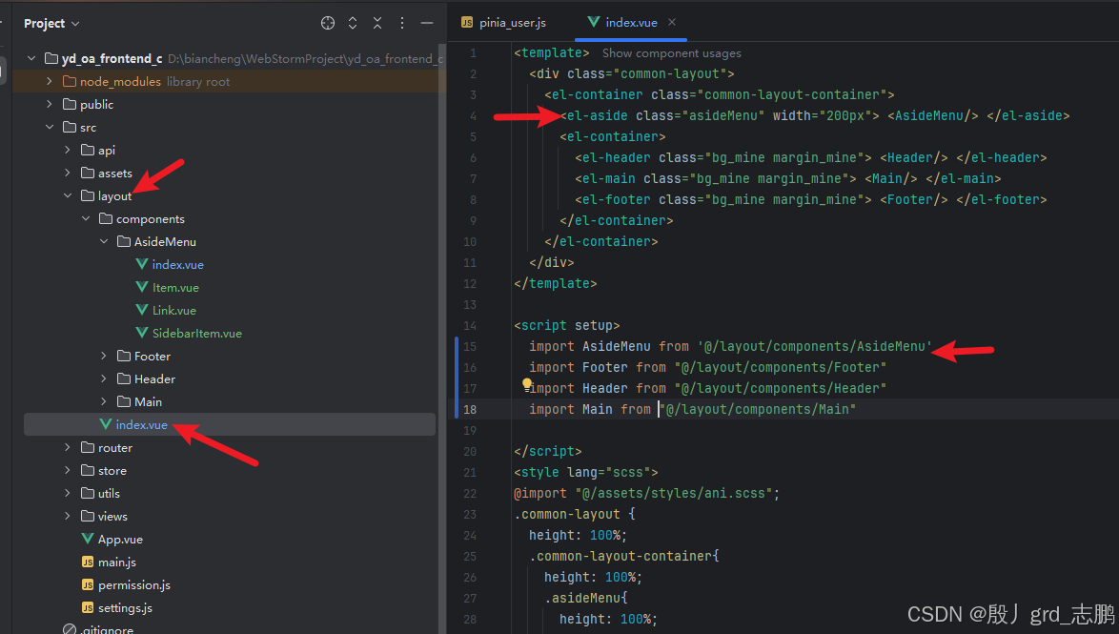
Task: Click the src folder icon
Action: pos(70,127)
